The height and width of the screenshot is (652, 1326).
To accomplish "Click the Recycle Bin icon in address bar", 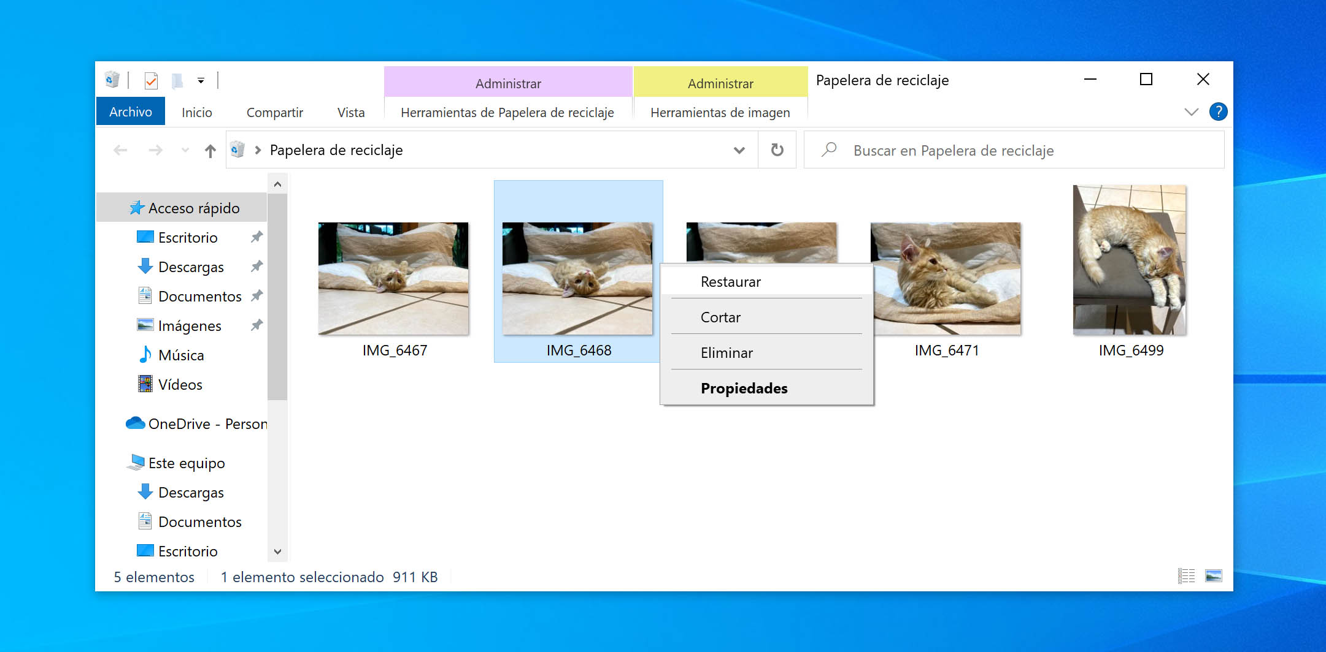I will click(x=237, y=150).
